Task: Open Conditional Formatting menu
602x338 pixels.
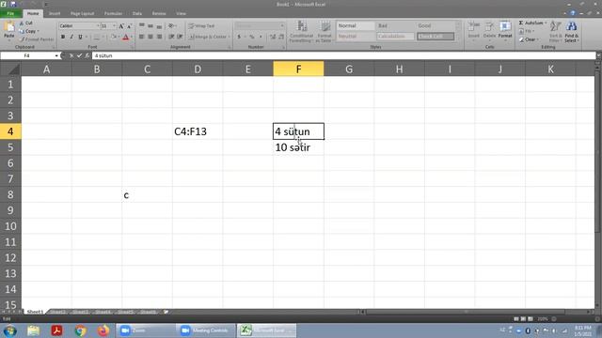Action: (x=301, y=31)
